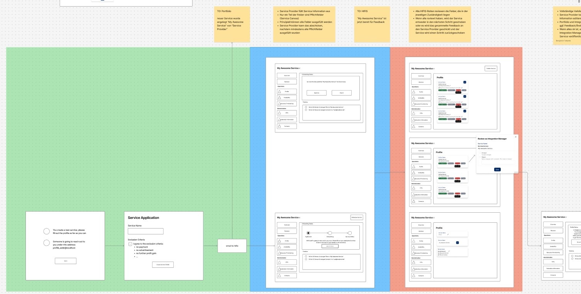Select the warning triangle on Resource Provisioning
This screenshot has width=581, height=294.
pyautogui.click(x=279, y=104)
